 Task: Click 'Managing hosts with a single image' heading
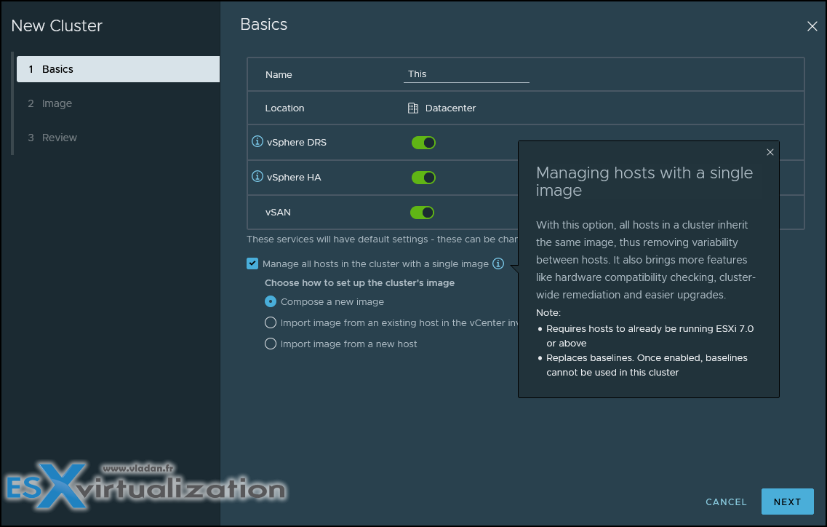pos(644,181)
